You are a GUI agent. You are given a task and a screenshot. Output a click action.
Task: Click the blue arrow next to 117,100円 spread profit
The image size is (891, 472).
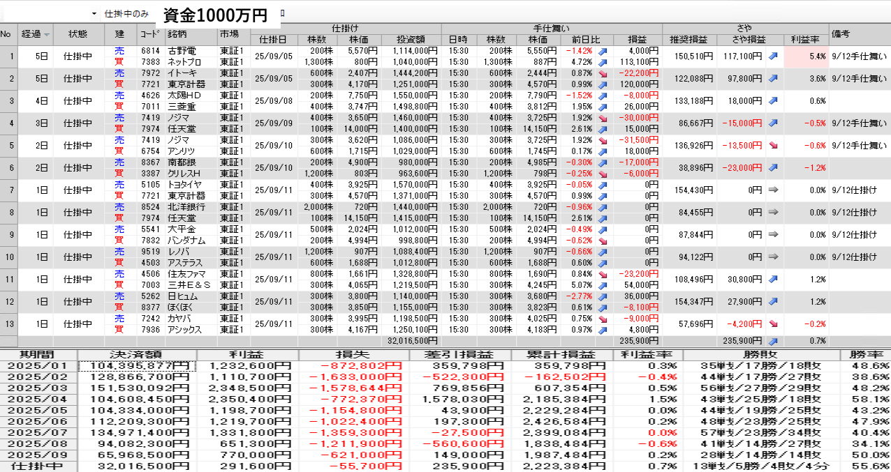click(773, 56)
